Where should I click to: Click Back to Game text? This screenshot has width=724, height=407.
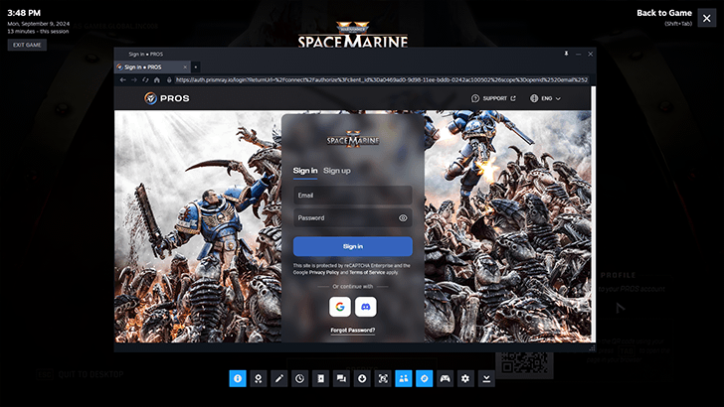point(664,13)
